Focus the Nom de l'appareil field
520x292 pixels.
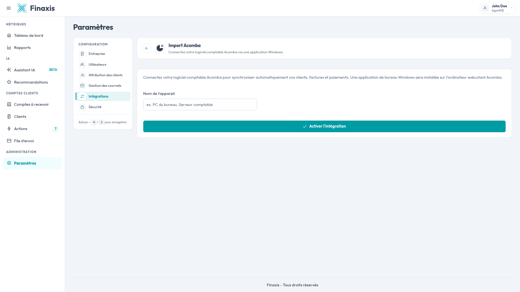(200, 104)
